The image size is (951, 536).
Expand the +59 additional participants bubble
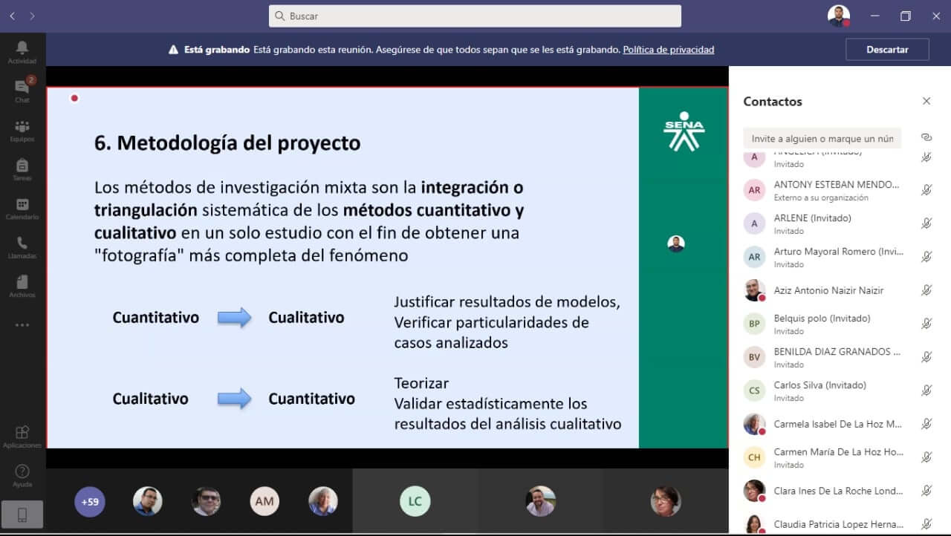pyautogui.click(x=90, y=502)
